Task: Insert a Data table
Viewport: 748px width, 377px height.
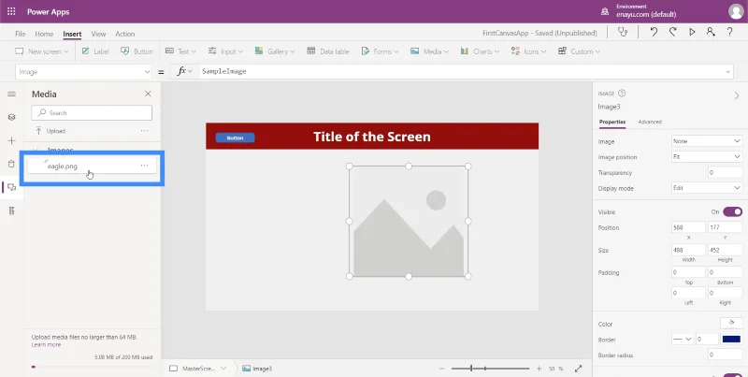Action: coord(328,51)
